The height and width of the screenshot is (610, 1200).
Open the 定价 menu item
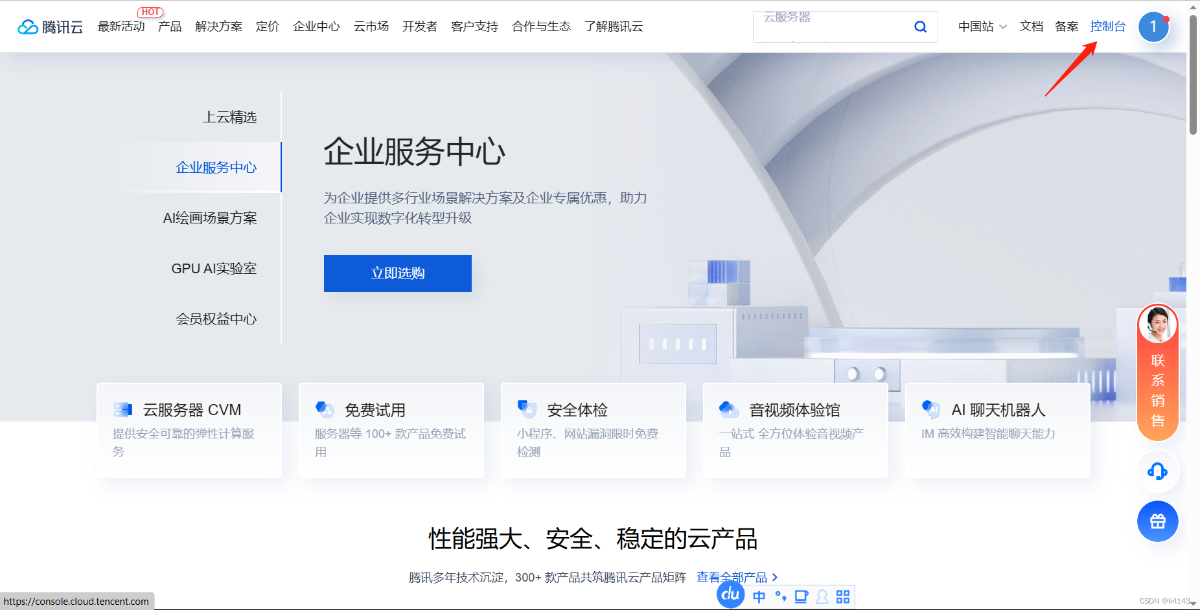click(268, 27)
